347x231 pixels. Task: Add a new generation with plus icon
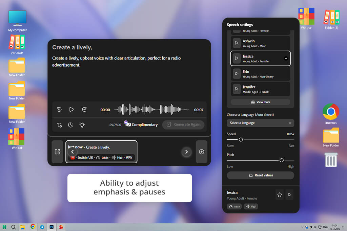tap(201, 152)
